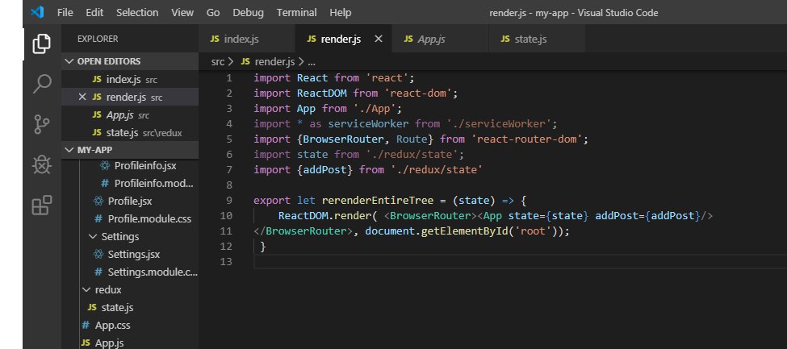787x349 pixels.
Task: Open the Explorer view in activity bar
Action: pyautogui.click(x=41, y=44)
